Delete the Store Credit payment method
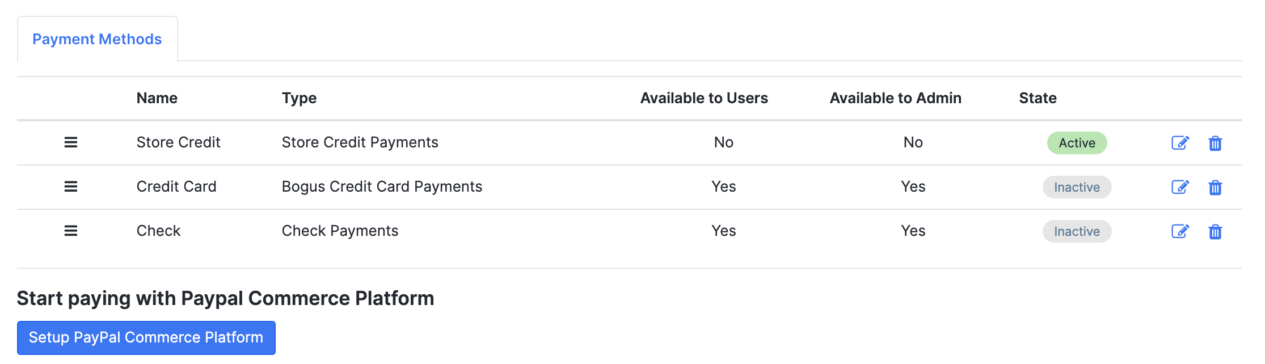 coord(1215,143)
